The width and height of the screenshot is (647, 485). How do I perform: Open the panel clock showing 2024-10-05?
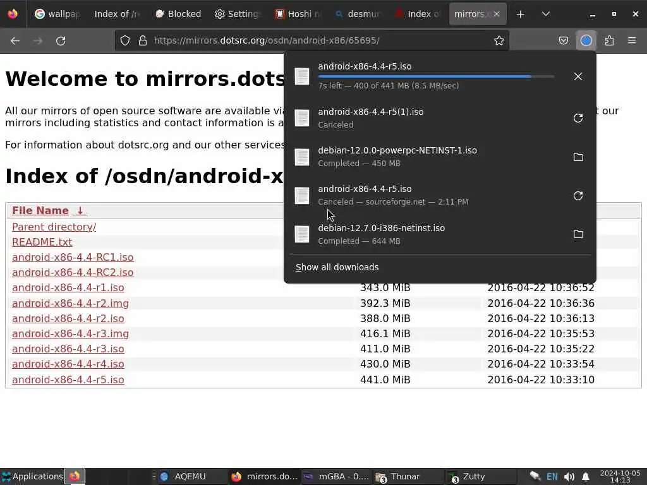[x=620, y=476]
